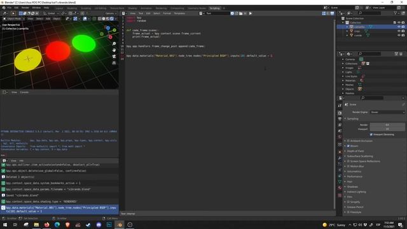Open the Particles properties tab
The height and width of the screenshot is (229, 407).
(x=340, y=164)
